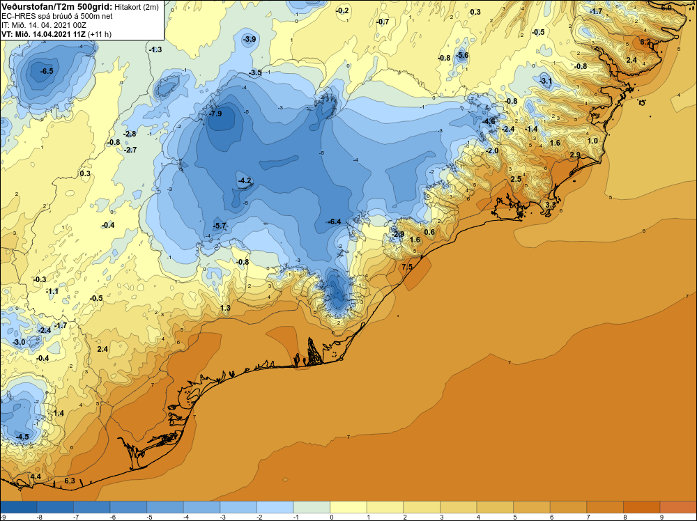
Task: Click the temperature label -6.5
Action: coord(46,71)
